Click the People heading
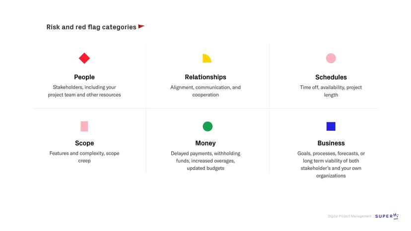Screen dimensions: 411x231 tap(84, 77)
